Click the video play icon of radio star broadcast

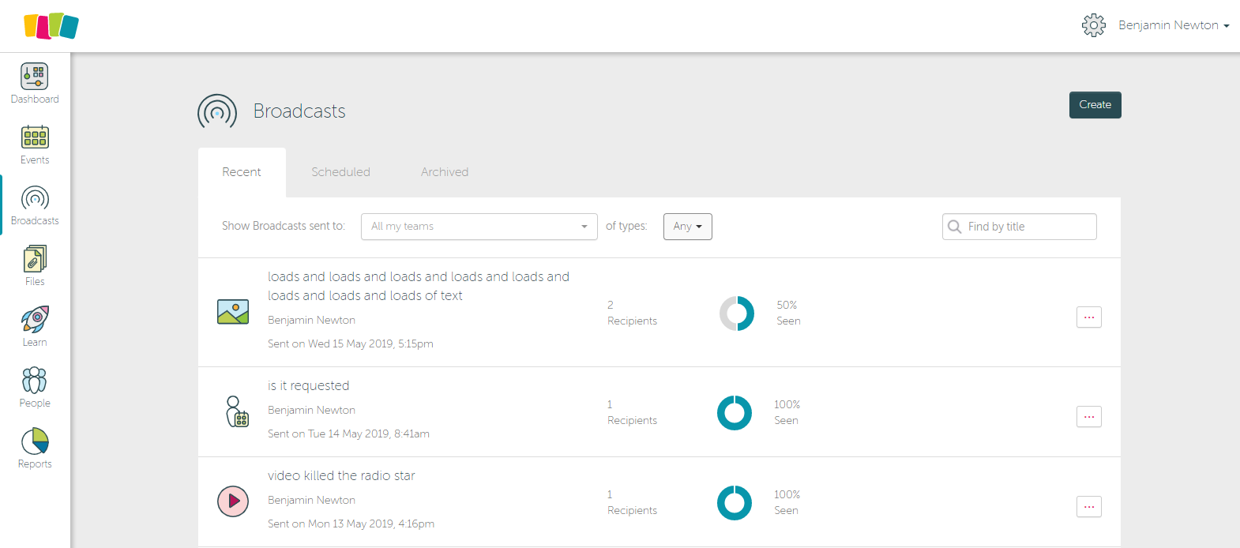pos(233,501)
